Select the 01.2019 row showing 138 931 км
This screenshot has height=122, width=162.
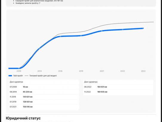[x=43, y=102]
